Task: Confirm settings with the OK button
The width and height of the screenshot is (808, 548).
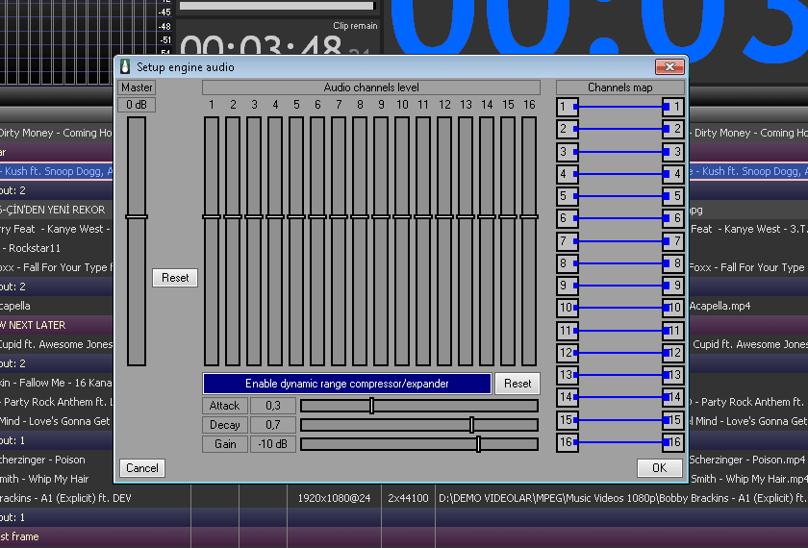Action: tap(659, 468)
